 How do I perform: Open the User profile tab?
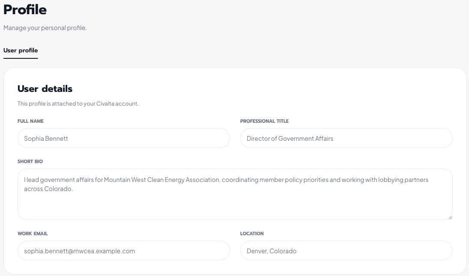[21, 50]
